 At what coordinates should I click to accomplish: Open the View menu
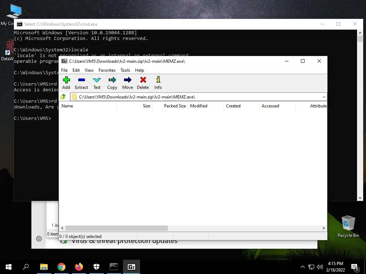(89, 70)
